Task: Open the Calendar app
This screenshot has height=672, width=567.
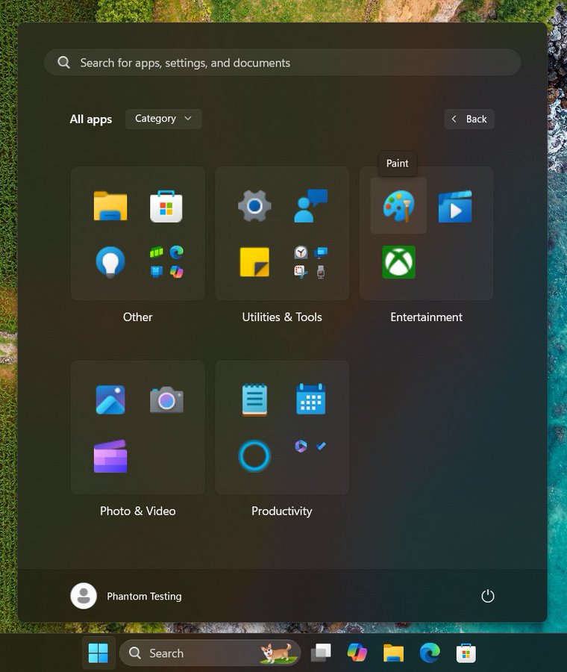Action: click(x=310, y=399)
